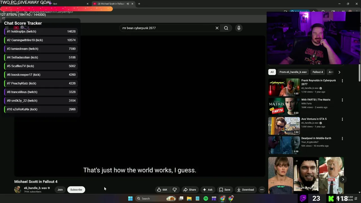Open options menu for Deadpool in Middle-Earth
The image size is (361, 203).
[x=342, y=138]
